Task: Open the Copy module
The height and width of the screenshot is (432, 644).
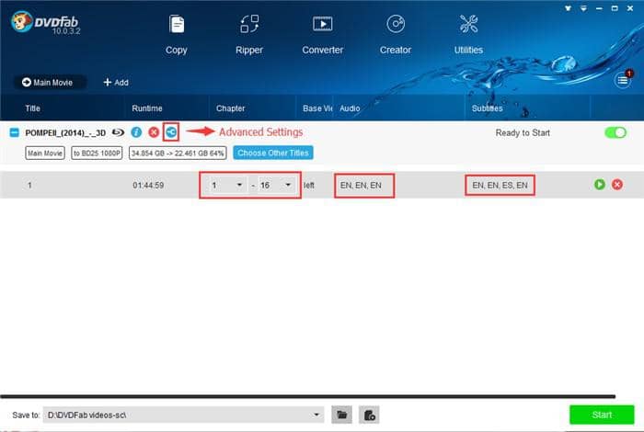Action: click(177, 35)
